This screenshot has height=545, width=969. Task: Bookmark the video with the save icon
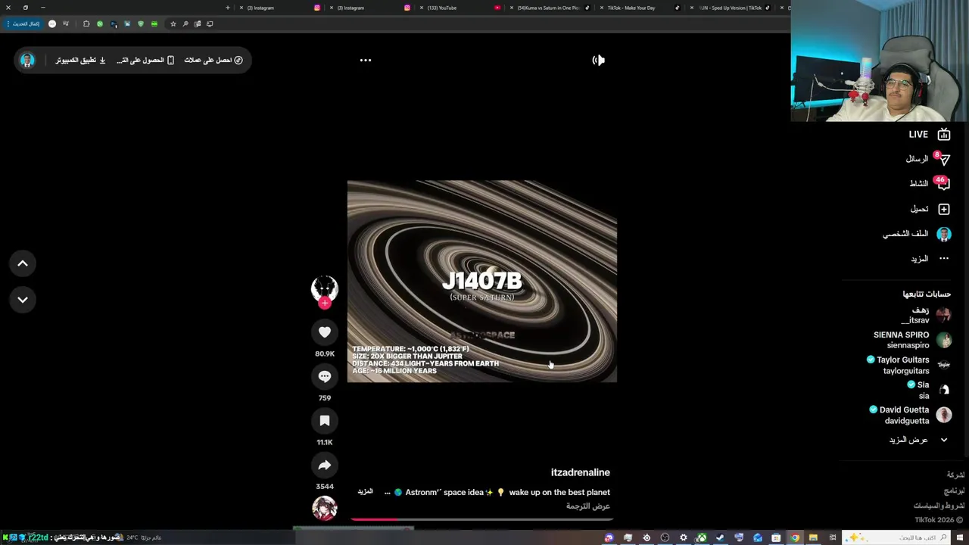[x=325, y=420]
